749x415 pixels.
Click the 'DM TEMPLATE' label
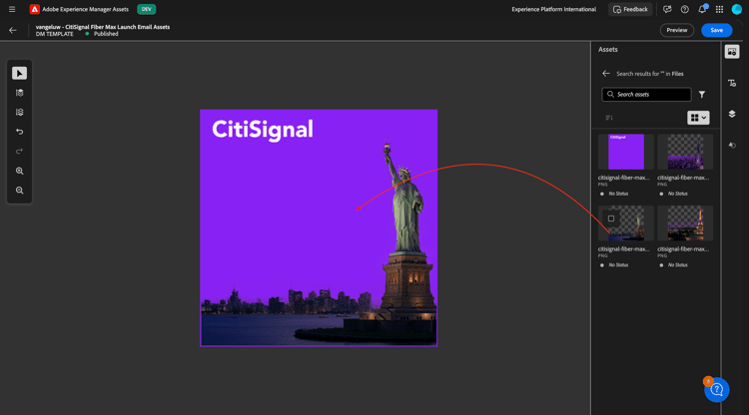[x=55, y=34]
